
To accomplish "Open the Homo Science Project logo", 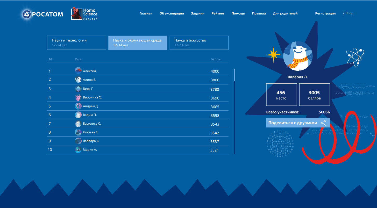I will pyautogui.click(x=84, y=14).
